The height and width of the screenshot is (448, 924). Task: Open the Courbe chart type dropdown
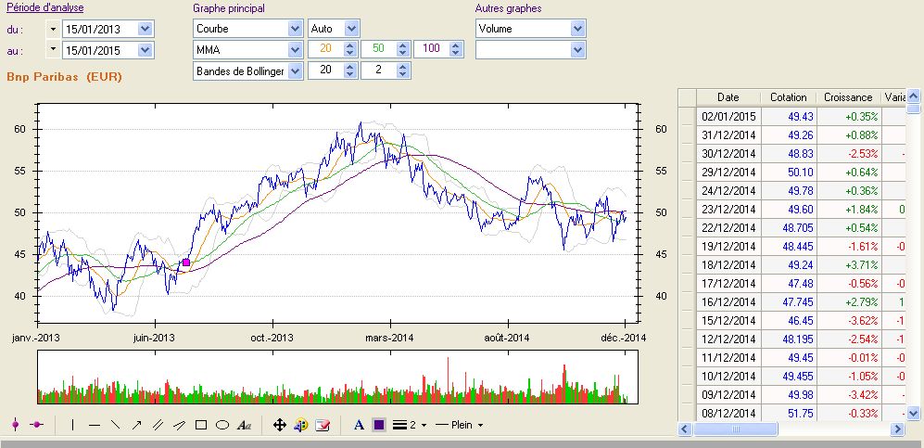coord(295,28)
